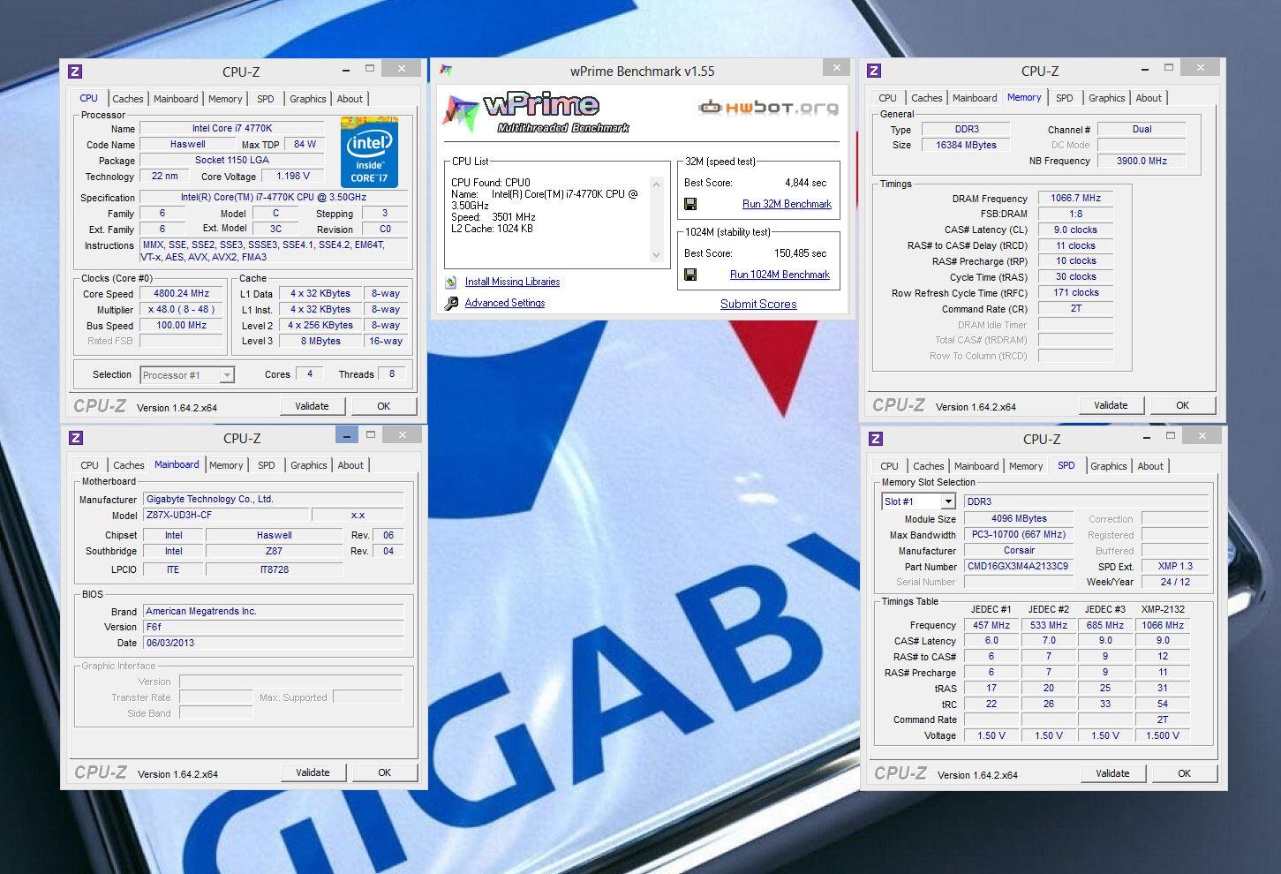This screenshot has width=1281, height=874.
Task: Click the Intel Core i7 logo badge
Action: pyautogui.click(x=369, y=152)
